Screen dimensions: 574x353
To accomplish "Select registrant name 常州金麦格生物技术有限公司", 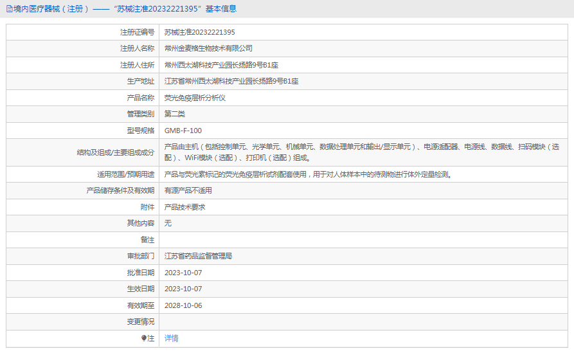I will (208, 48).
